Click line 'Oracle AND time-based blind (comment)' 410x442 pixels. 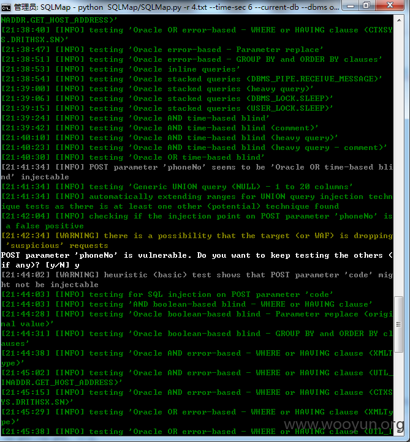[160, 128]
